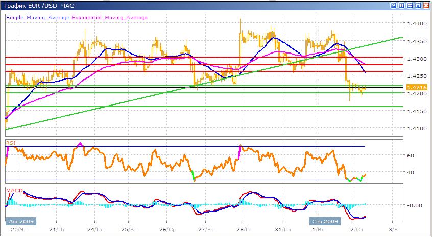The image size is (432, 237).
Task: Click the RSI 60 level label
Action: [411, 155]
